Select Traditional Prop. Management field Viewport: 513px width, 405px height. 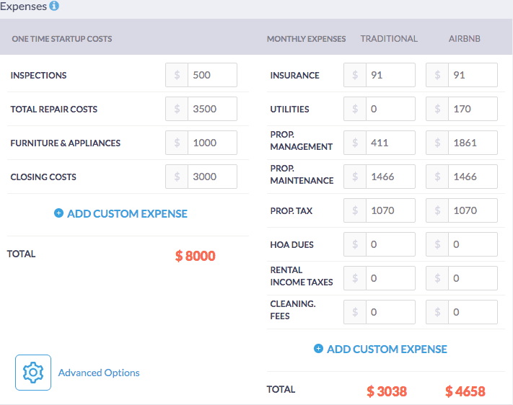390,143
